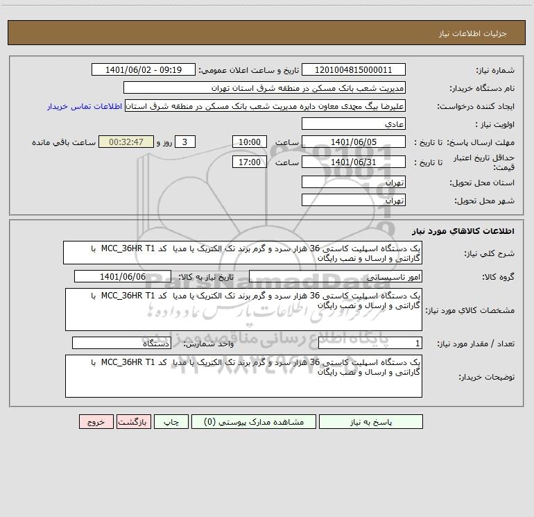Click the نام دستگاه خریدار field
The image size is (534, 517).
[264, 87]
